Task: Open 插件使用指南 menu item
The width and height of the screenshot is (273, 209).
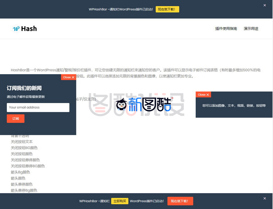Action: pos(226,29)
